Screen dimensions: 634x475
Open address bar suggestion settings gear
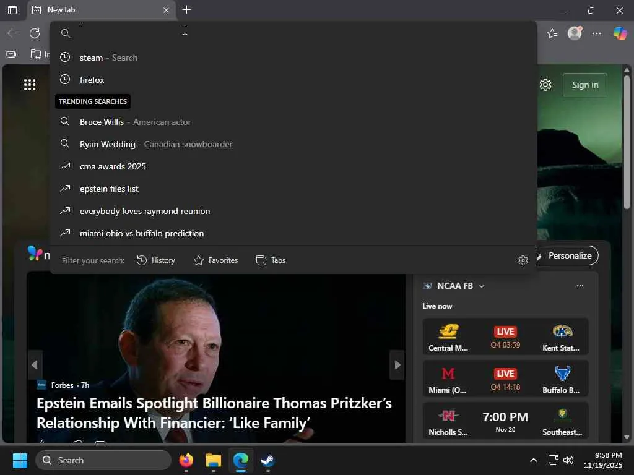[523, 260]
